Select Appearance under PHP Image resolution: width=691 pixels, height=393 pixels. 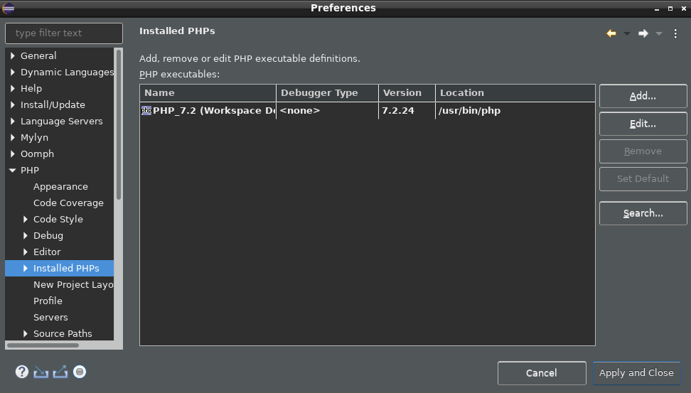60,186
